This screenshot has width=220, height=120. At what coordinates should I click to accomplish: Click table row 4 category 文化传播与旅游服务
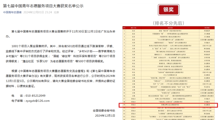(x=207, y=40)
